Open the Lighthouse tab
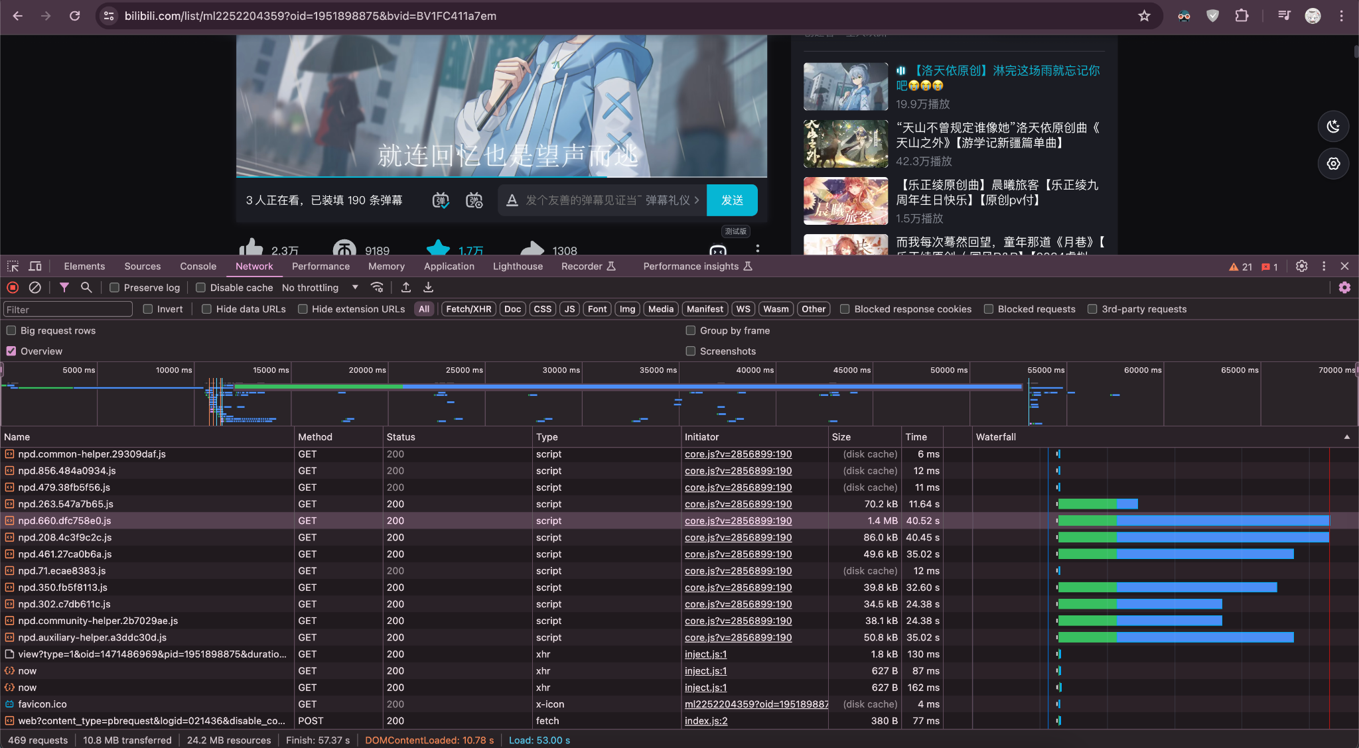Screen dimensions: 1359x748 [517, 266]
